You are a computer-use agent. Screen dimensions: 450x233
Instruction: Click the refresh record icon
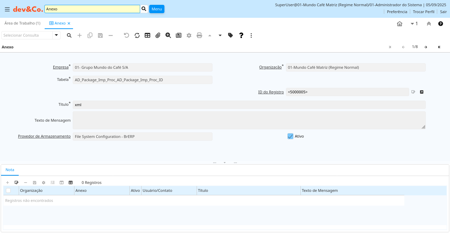(137, 35)
